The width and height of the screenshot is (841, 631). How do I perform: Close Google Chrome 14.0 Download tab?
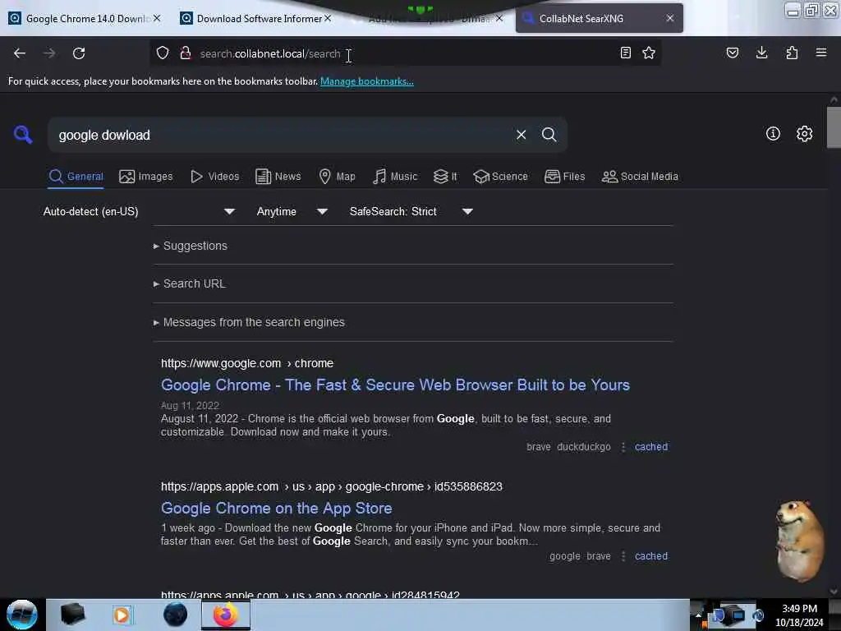tap(157, 18)
